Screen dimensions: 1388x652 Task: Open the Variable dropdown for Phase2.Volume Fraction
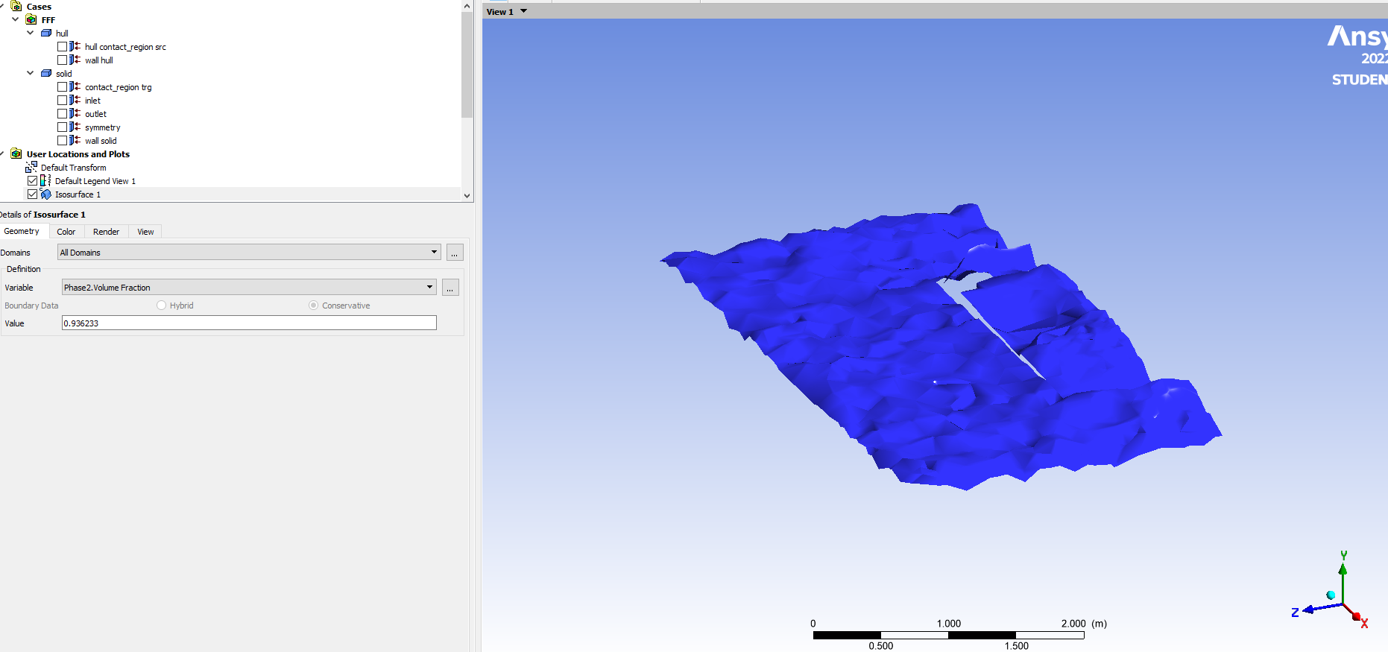[x=429, y=288]
